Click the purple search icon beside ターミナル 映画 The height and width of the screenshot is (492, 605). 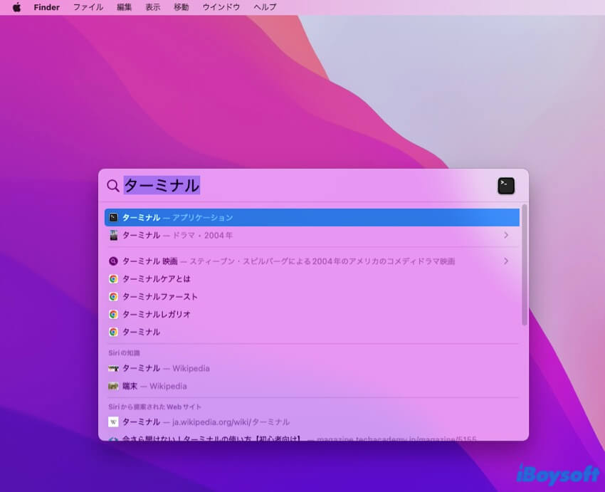coord(113,261)
